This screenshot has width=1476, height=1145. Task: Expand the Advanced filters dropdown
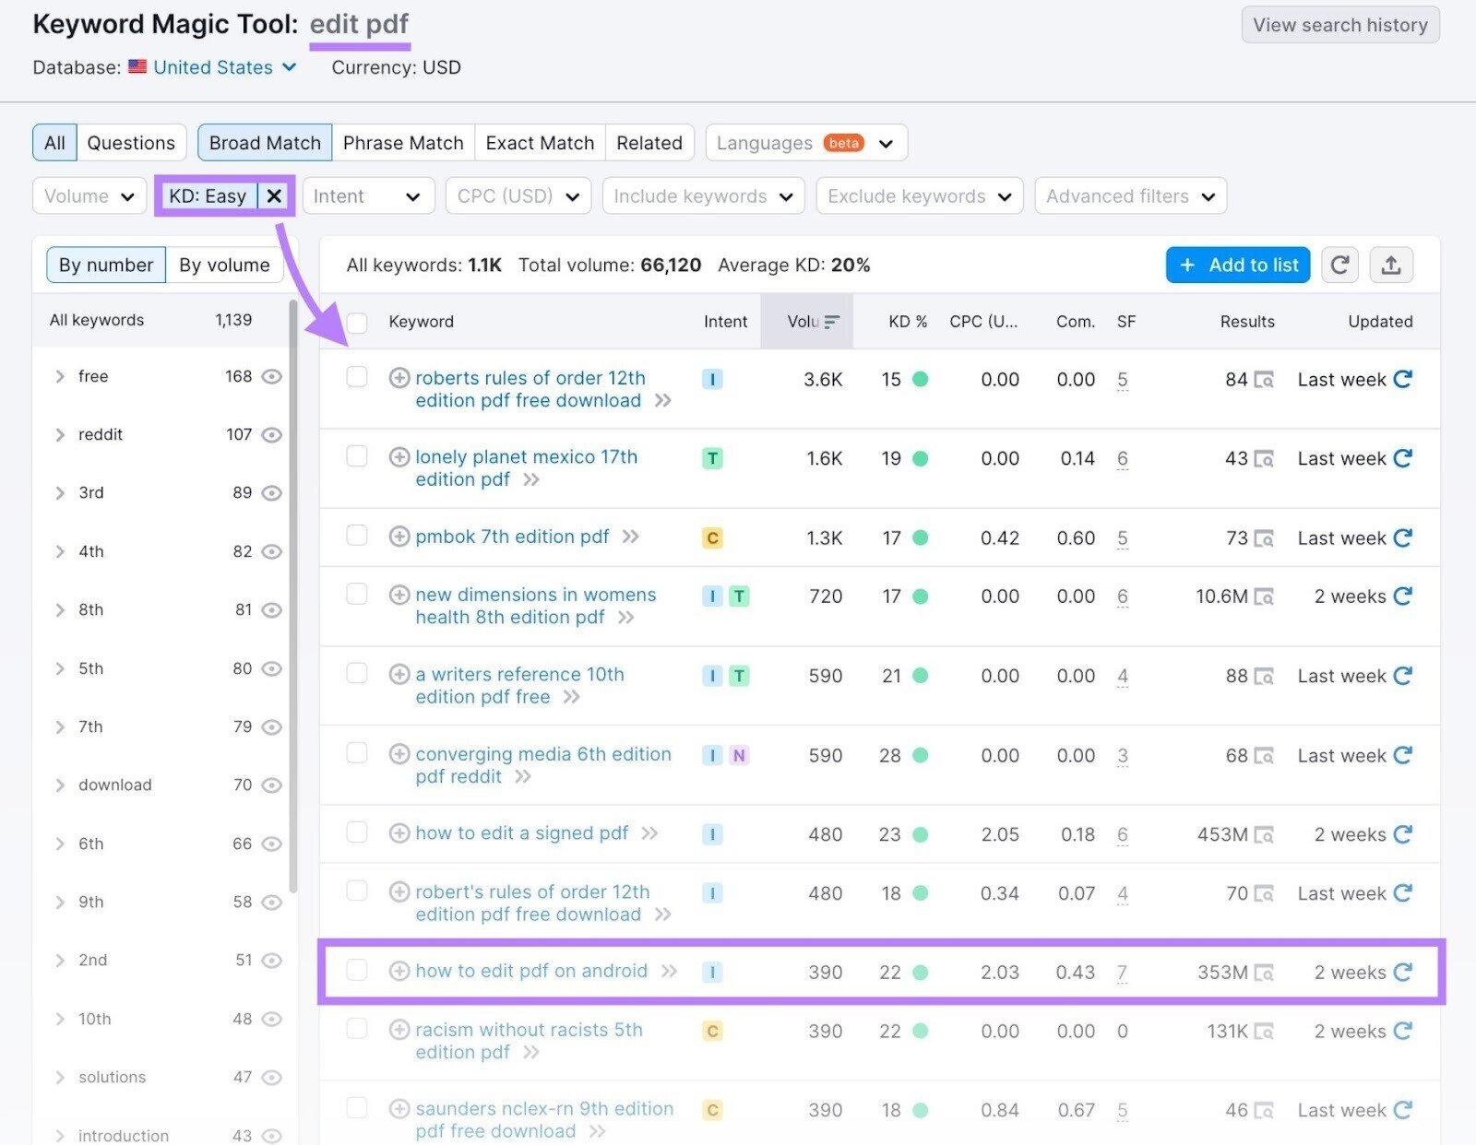click(1129, 195)
